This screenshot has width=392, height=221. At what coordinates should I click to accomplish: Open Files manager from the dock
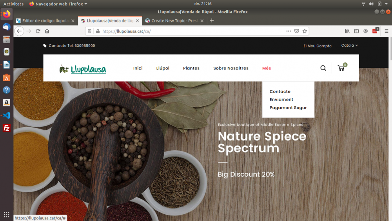click(x=7, y=39)
